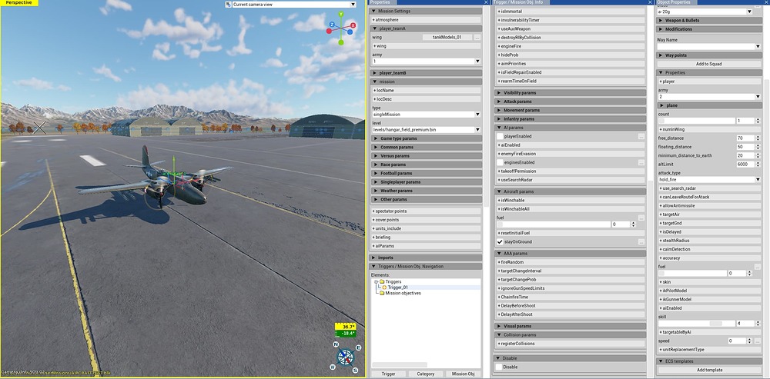Open the a-20g class dropdown
770x379 pixels.
(x=705, y=12)
